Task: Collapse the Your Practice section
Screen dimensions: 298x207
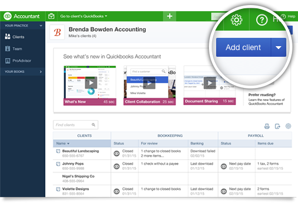Action: 22,26
